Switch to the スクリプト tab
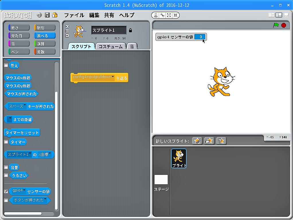Screen dimensions: 293x220 [81, 46]
